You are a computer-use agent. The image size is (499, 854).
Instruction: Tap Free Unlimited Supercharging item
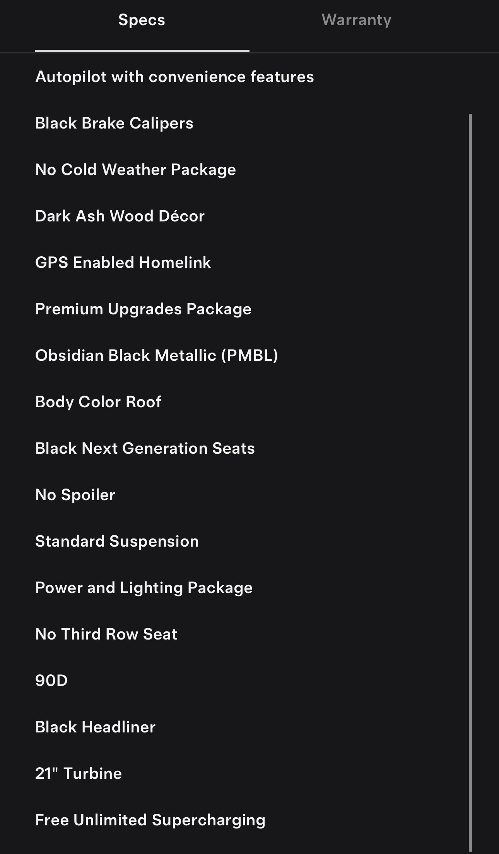coord(150,820)
